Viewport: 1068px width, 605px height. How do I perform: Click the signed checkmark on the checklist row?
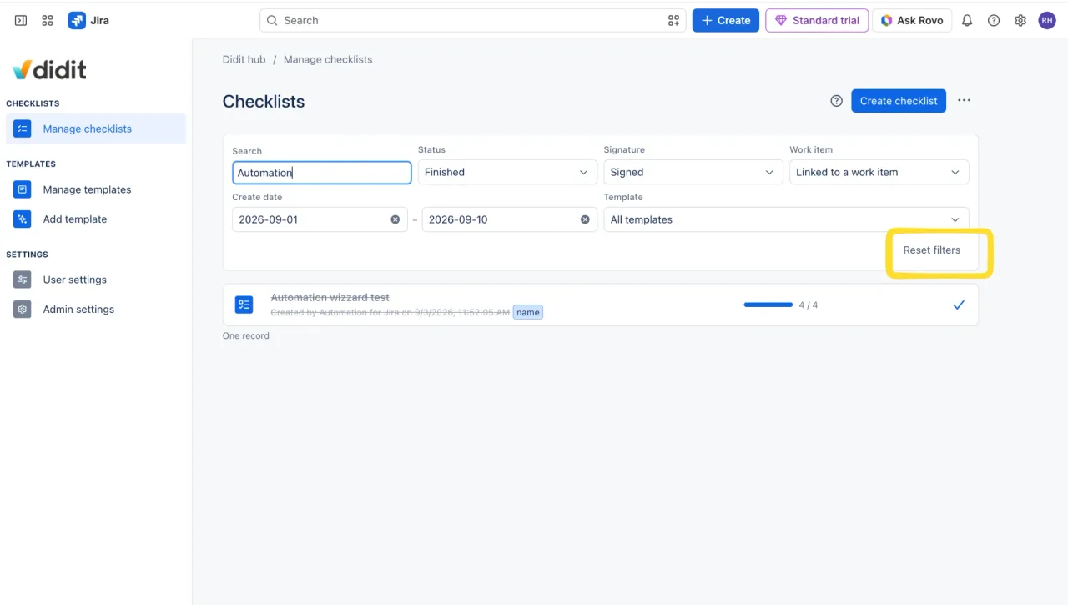click(x=959, y=305)
